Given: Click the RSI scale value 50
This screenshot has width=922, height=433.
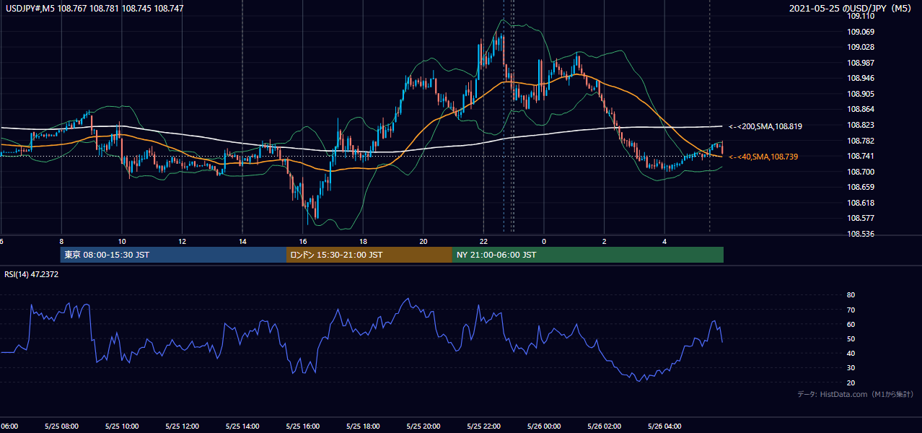Looking at the screenshot, I should click(851, 338).
